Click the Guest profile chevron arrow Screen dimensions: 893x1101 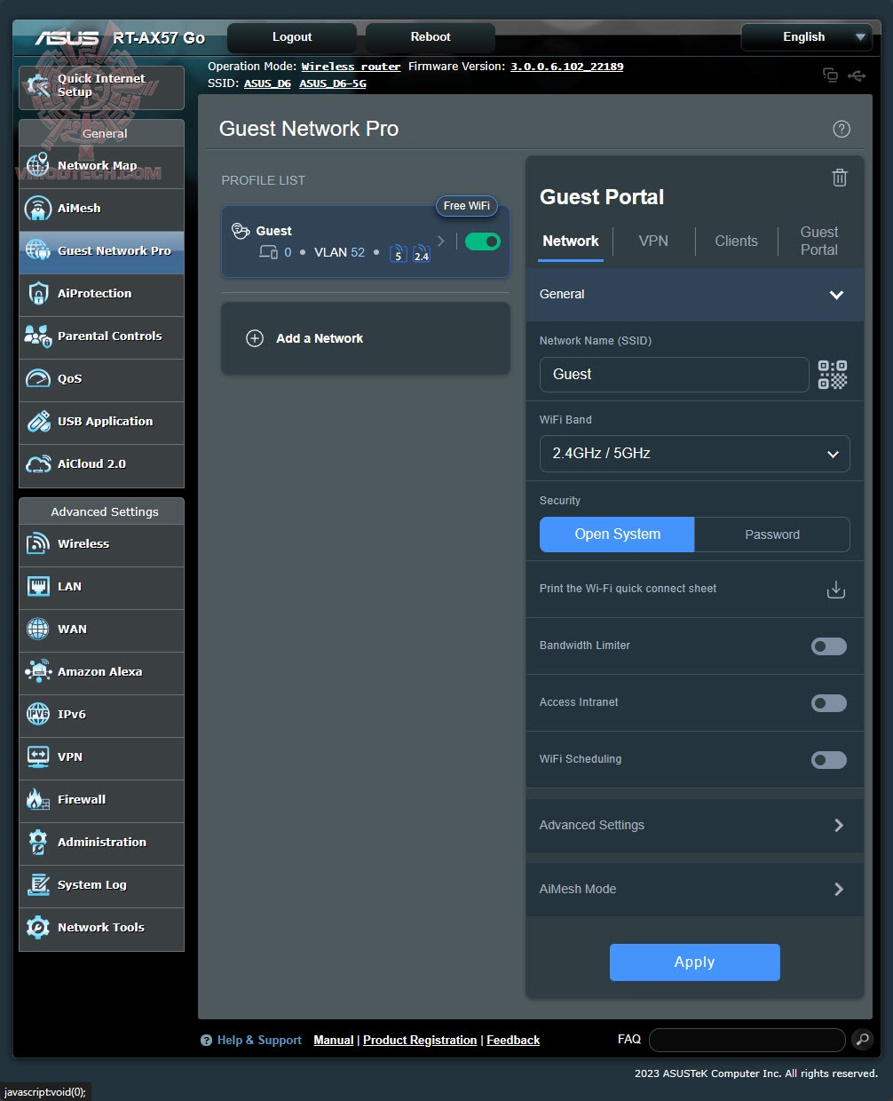(x=441, y=242)
